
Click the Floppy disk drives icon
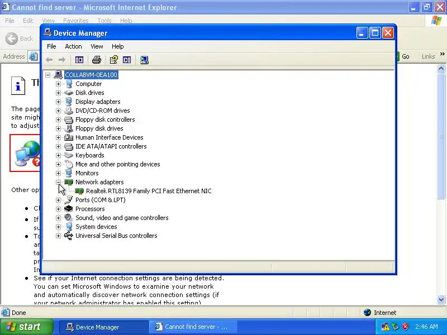click(x=69, y=128)
